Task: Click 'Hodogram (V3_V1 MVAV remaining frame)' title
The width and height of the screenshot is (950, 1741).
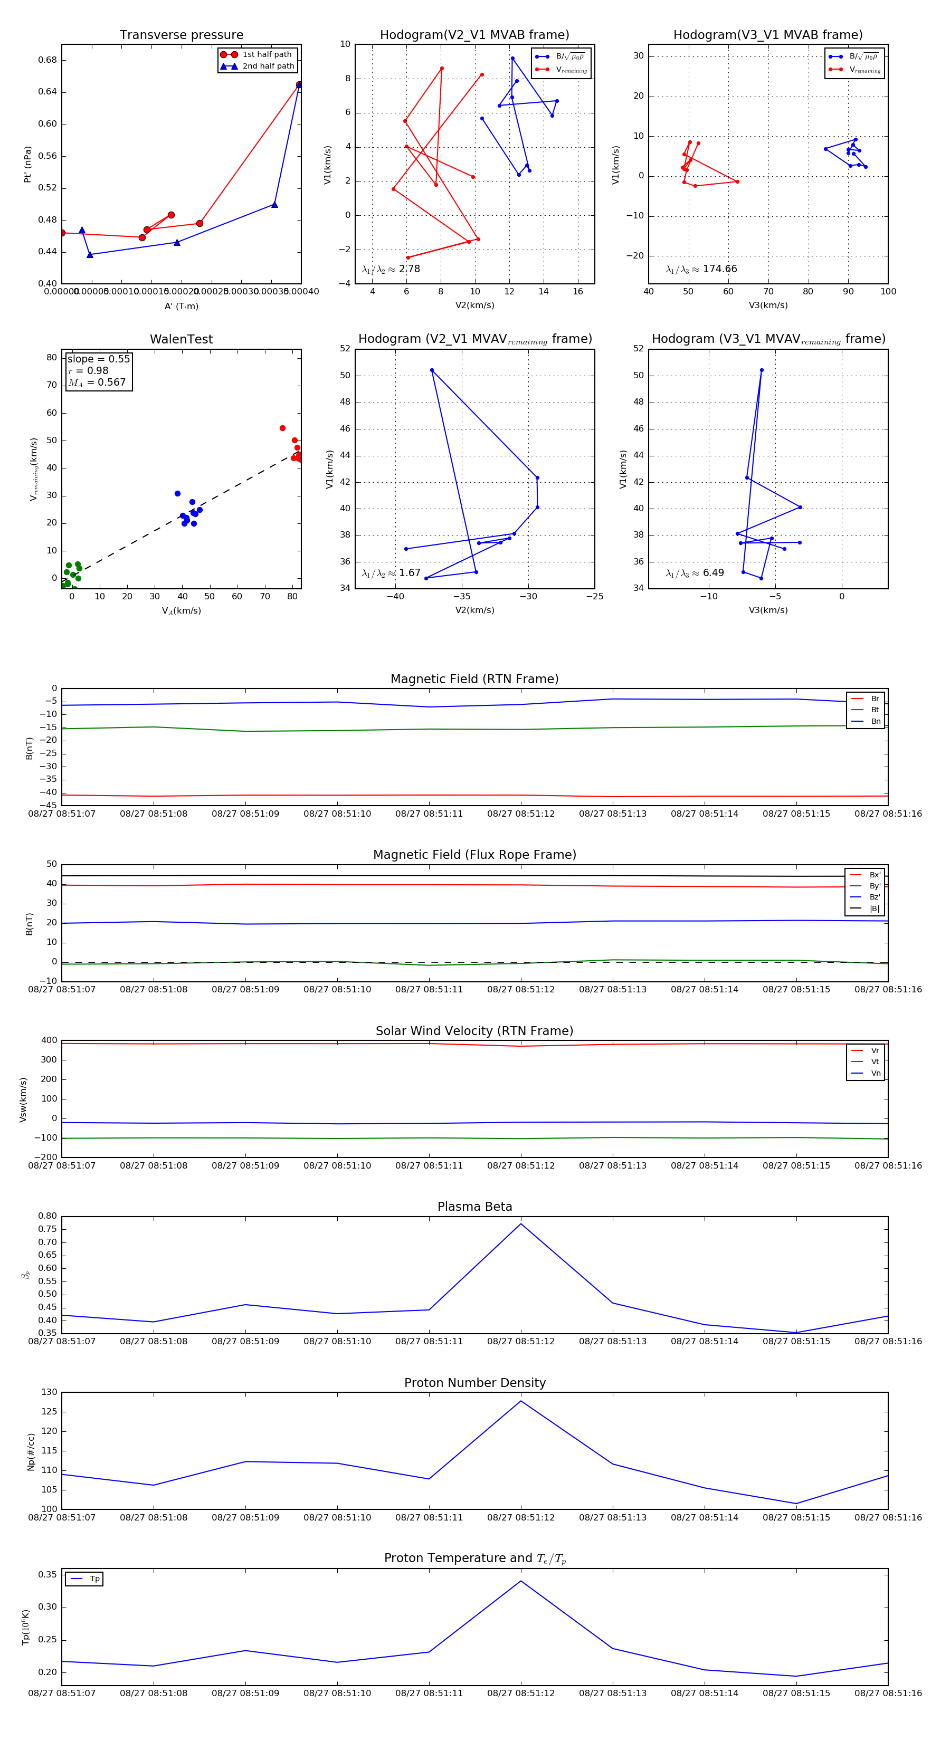Action: [x=768, y=339]
